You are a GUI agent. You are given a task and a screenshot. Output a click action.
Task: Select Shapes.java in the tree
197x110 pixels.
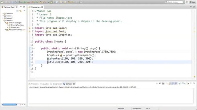(x=15, y=27)
